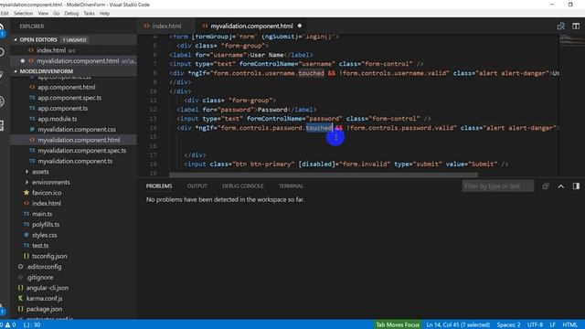
Task: Open angular-cli.json file
Action: click(47, 288)
